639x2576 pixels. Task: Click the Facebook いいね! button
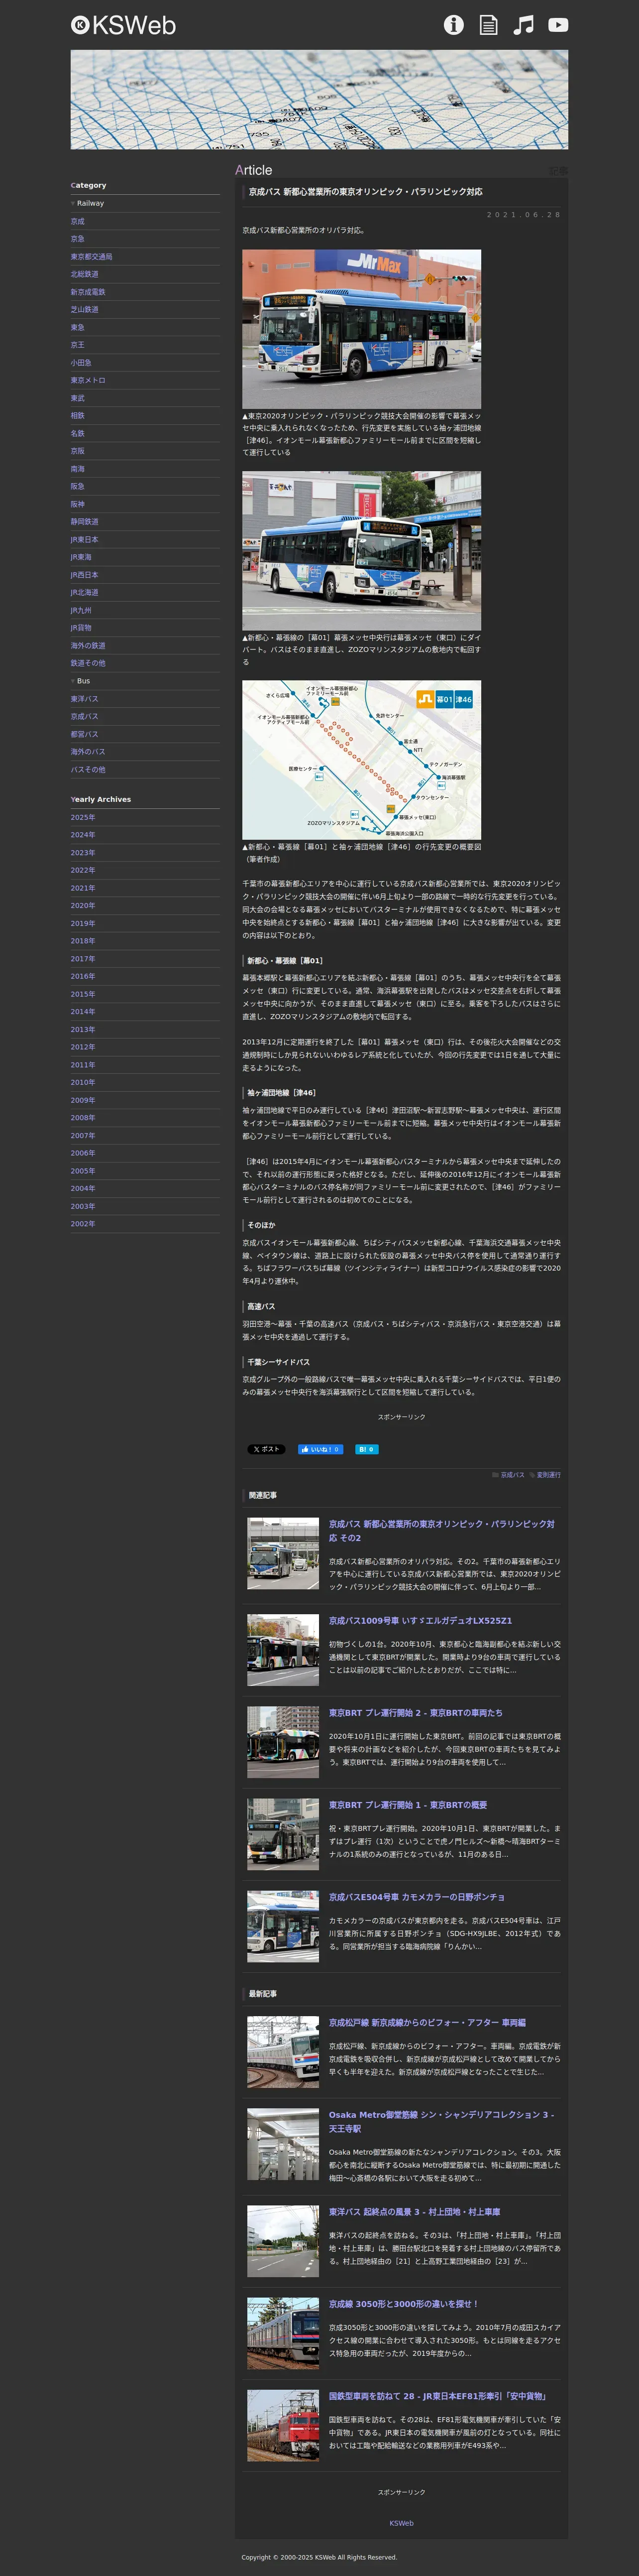[x=320, y=1449]
